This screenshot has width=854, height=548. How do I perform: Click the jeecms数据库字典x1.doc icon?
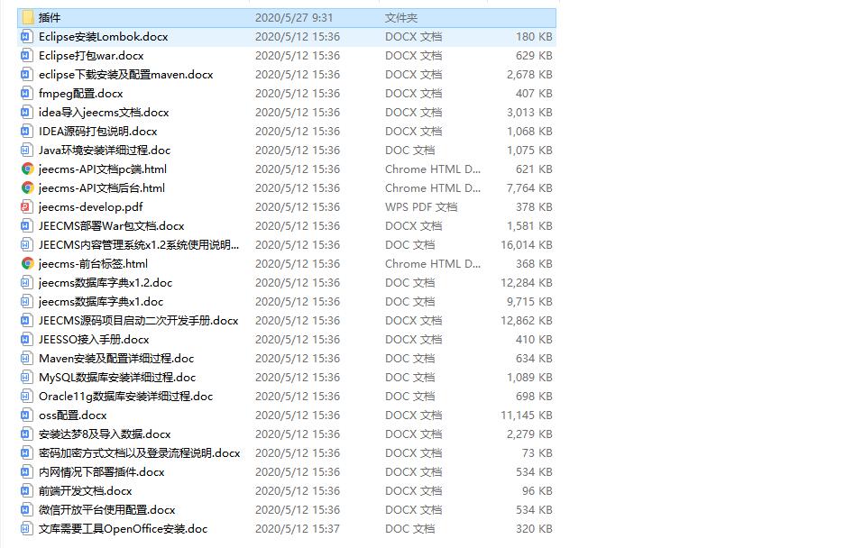(x=26, y=301)
